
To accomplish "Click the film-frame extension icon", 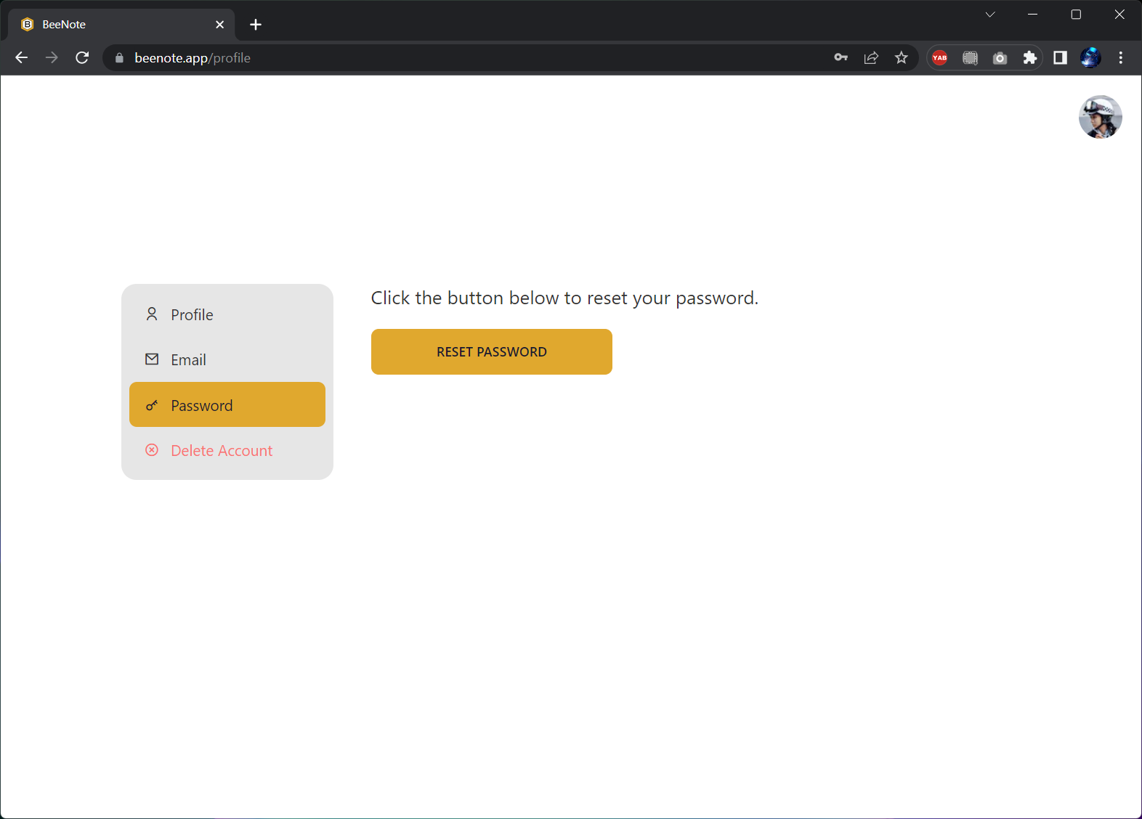I will (970, 57).
